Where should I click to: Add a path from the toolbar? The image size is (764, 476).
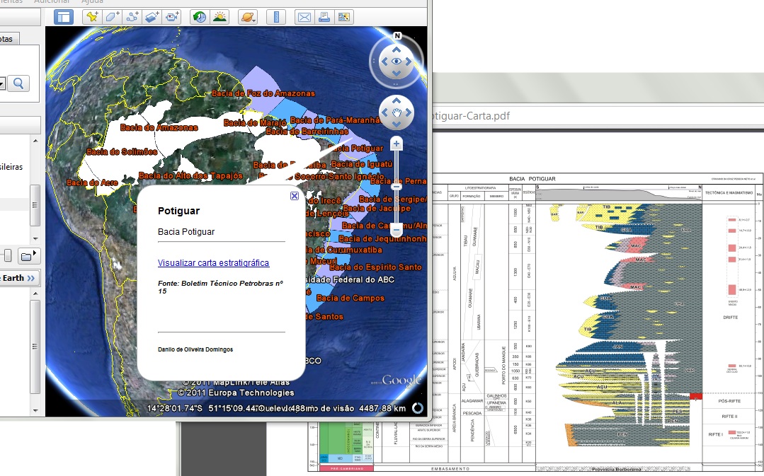coord(132,17)
